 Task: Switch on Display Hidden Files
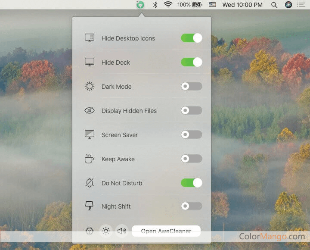pos(191,110)
